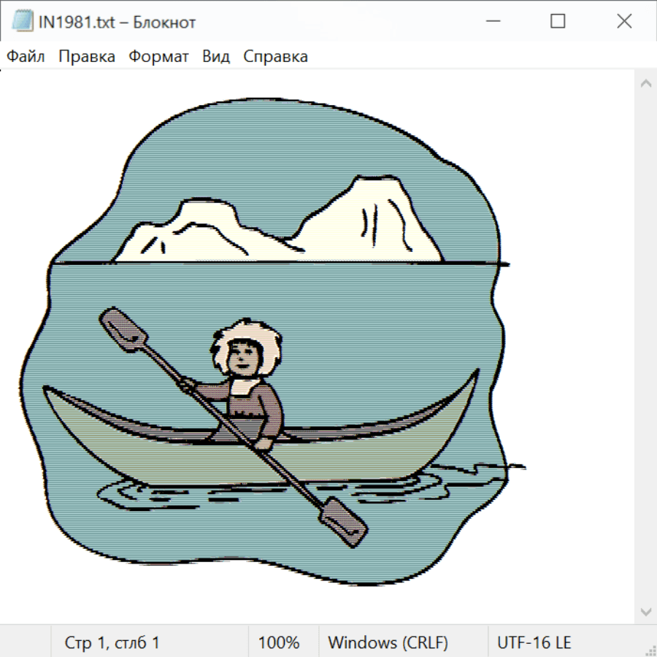Maximize the Notepad window
Viewport: 657px width, 657px height.
558,22
